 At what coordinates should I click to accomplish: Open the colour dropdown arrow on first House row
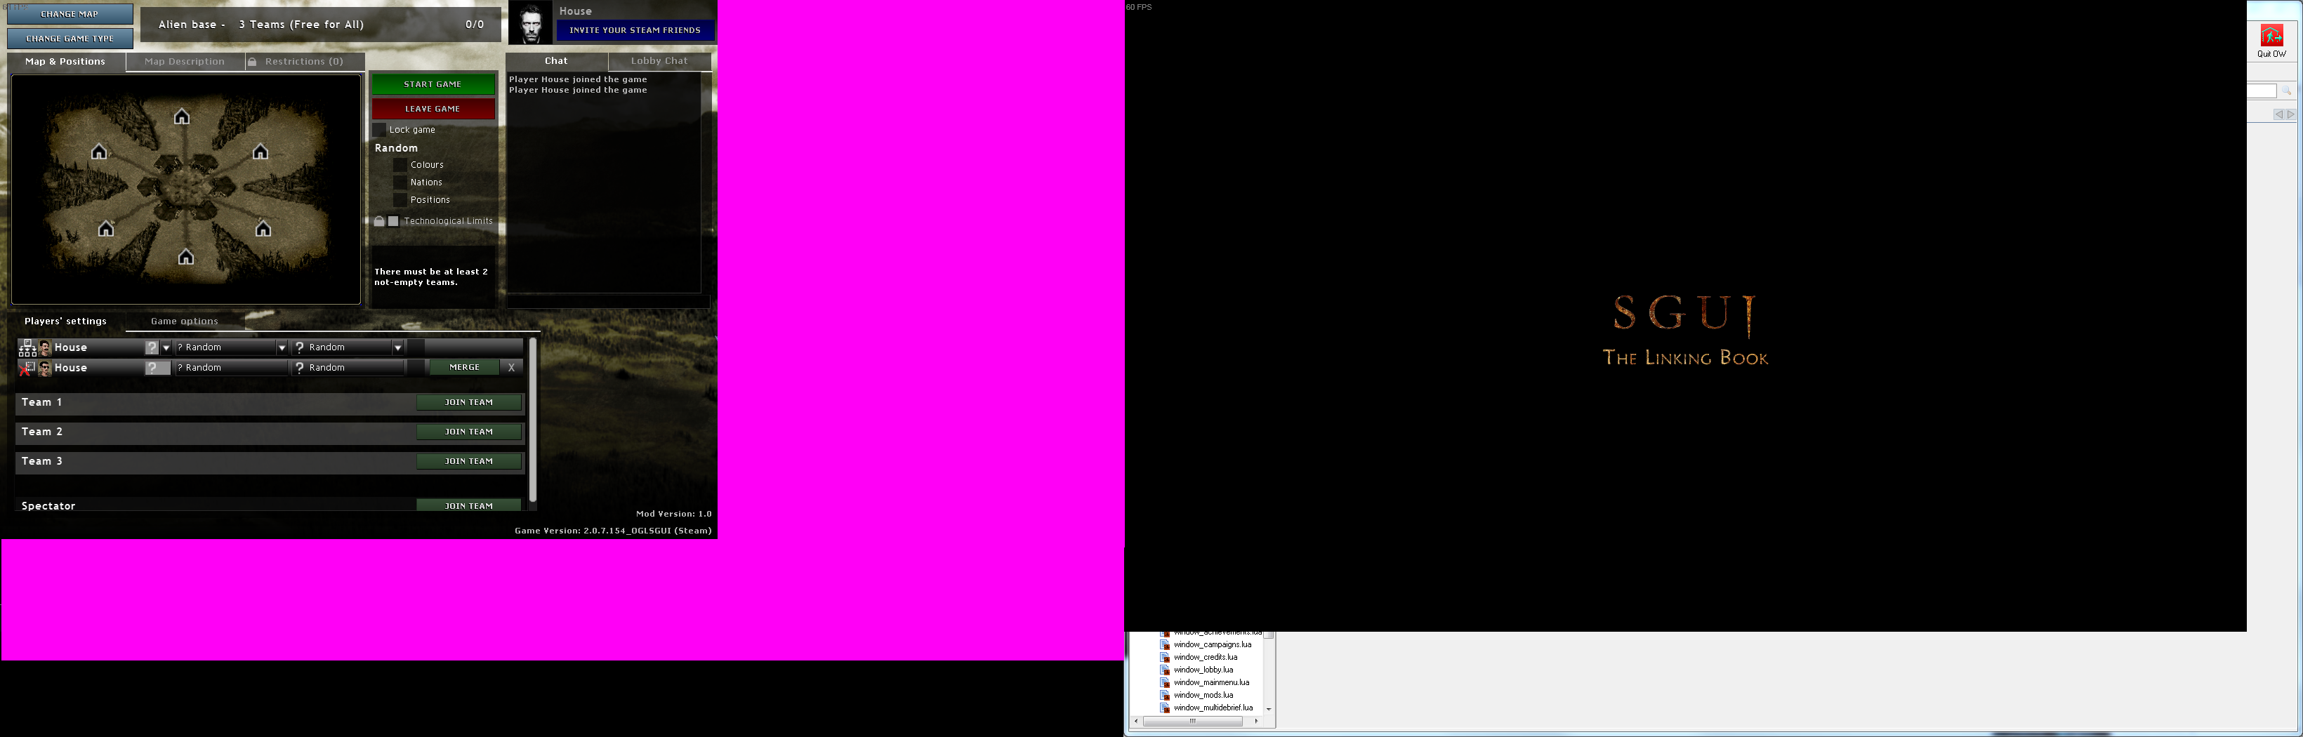pyautogui.click(x=166, y=347)
